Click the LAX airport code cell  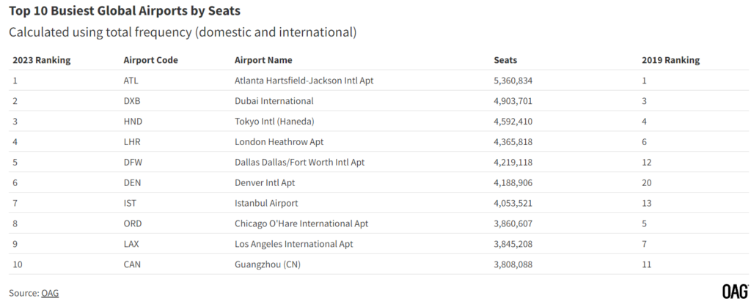[x=131, y=244]
